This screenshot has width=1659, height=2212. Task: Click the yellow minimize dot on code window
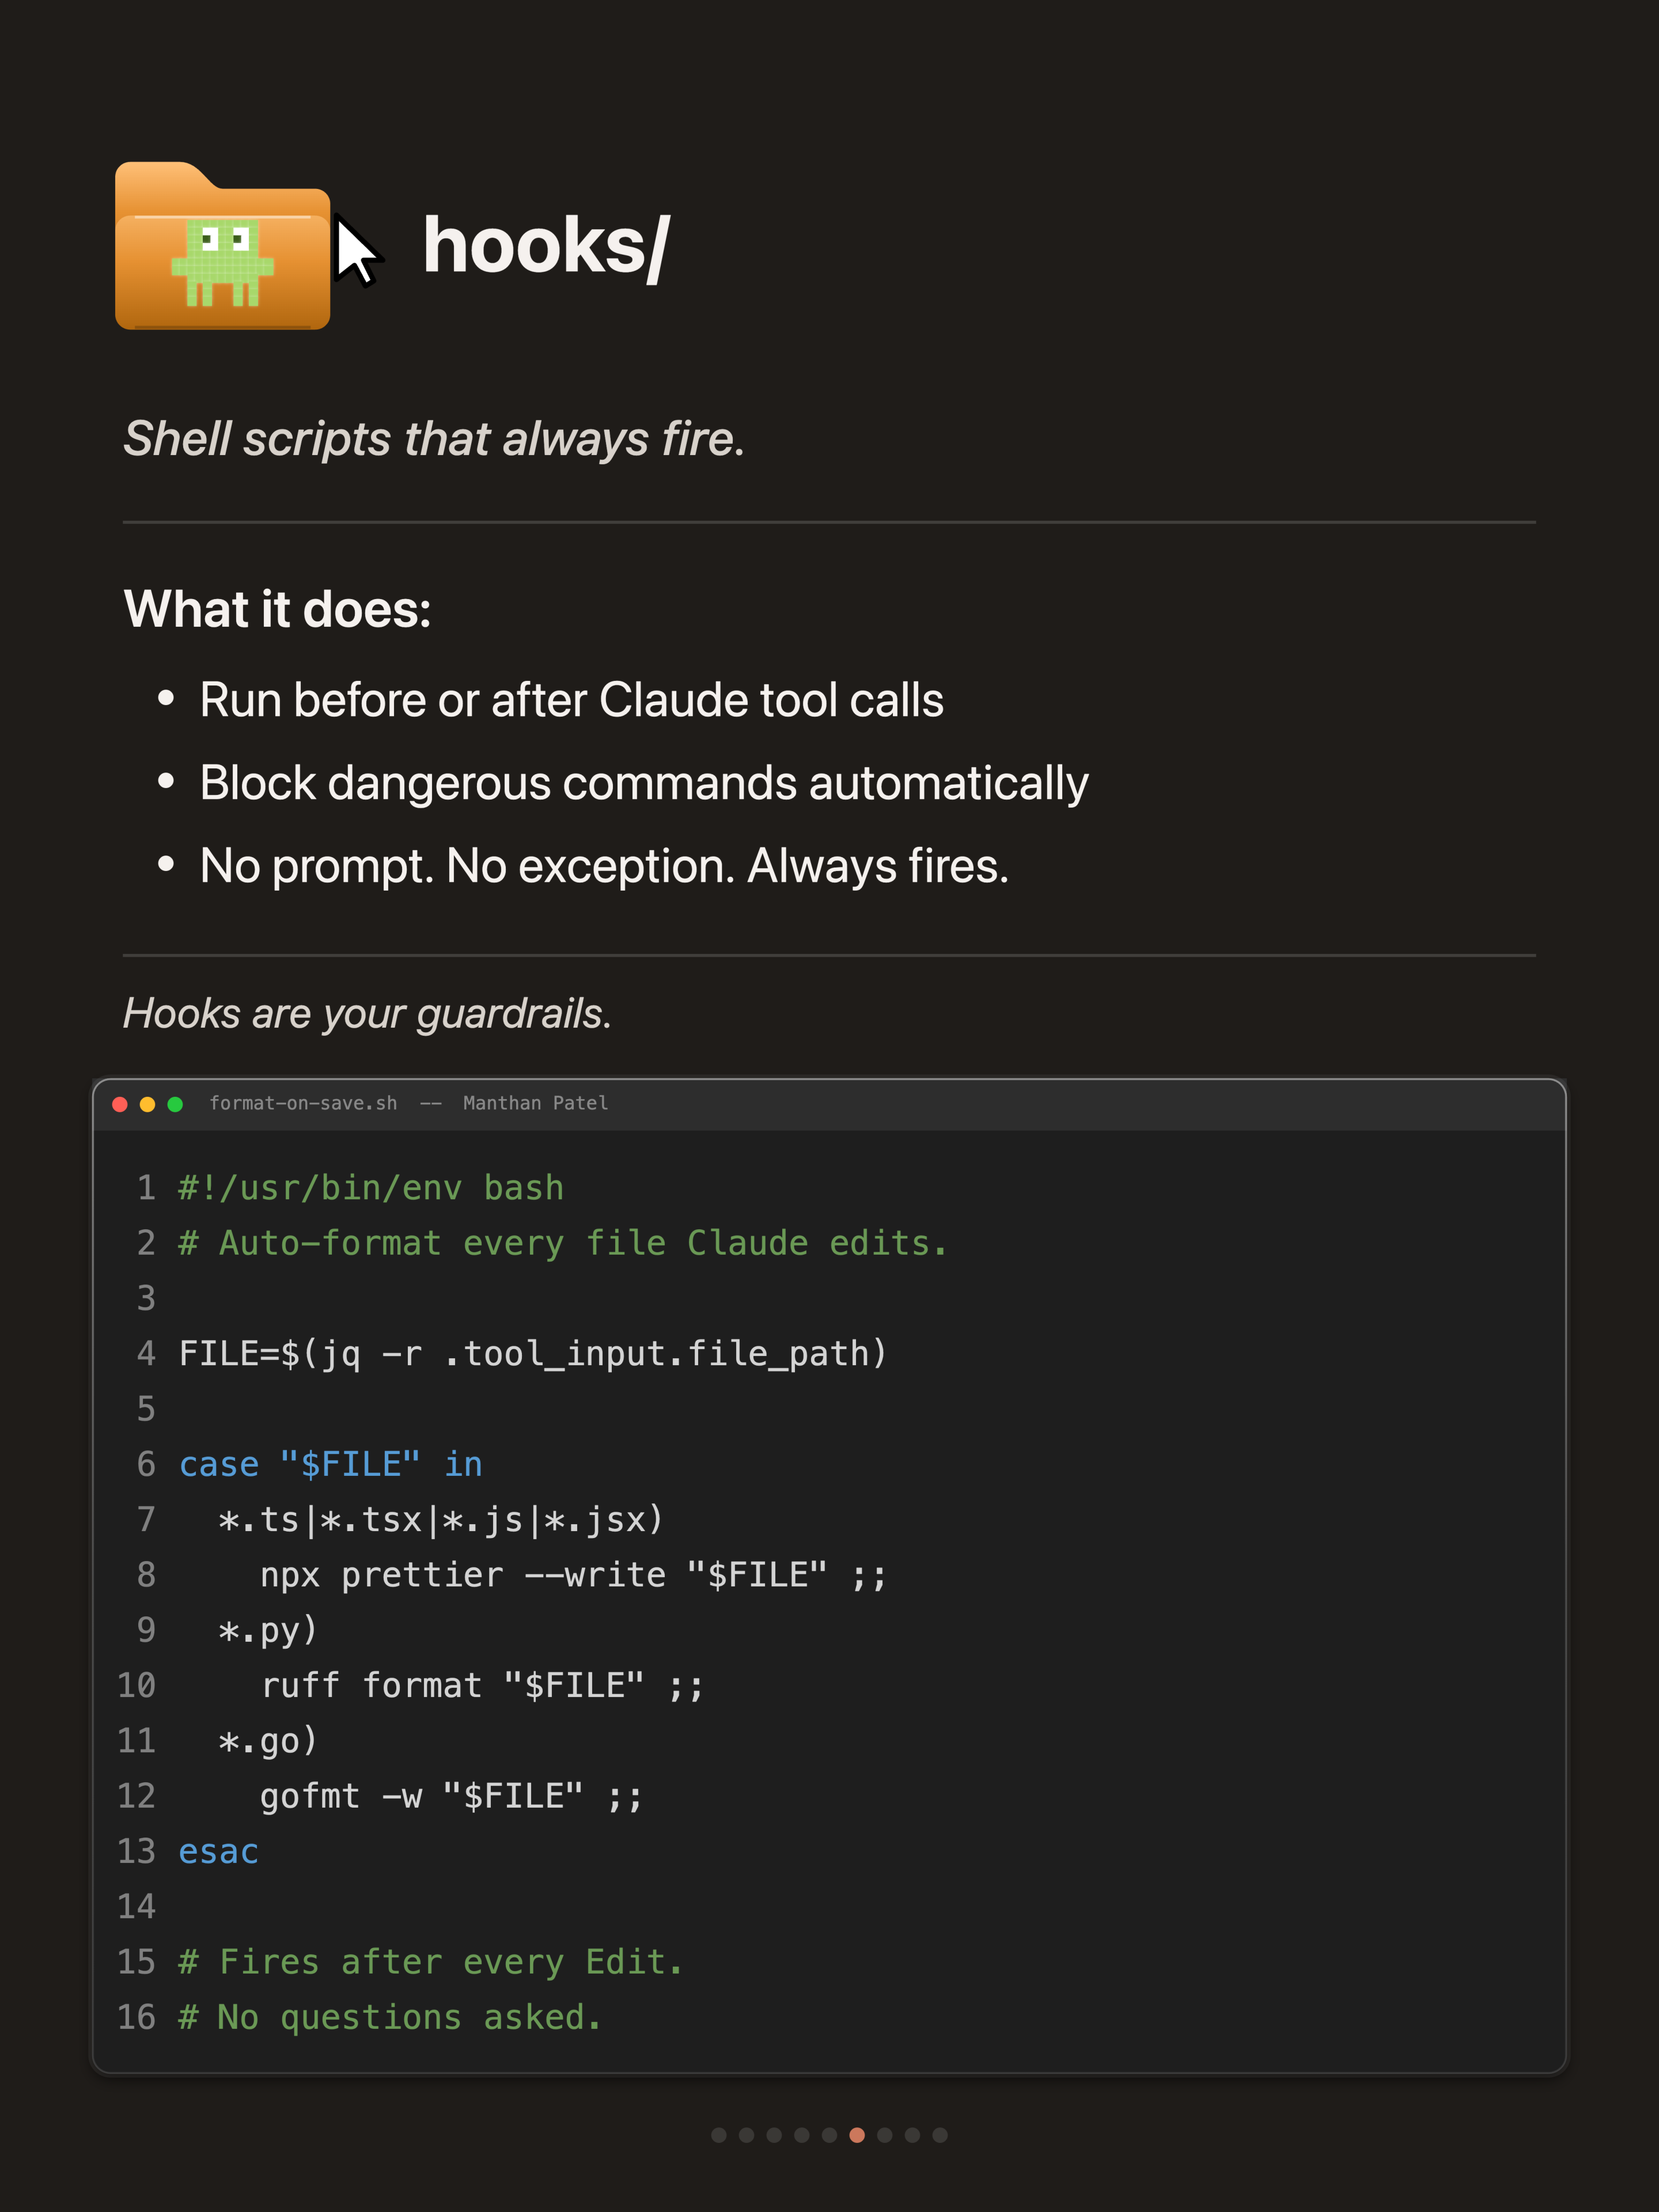click(x=148, y=1104)
